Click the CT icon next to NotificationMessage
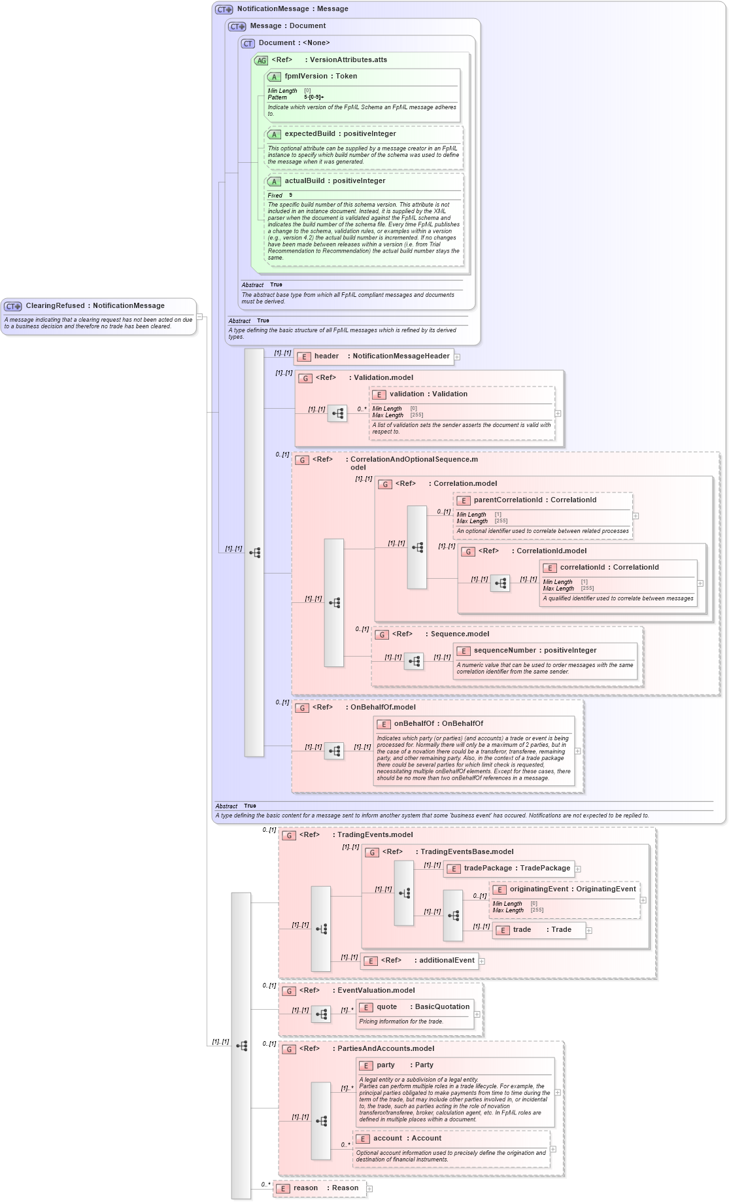 (x=224, y=9)
